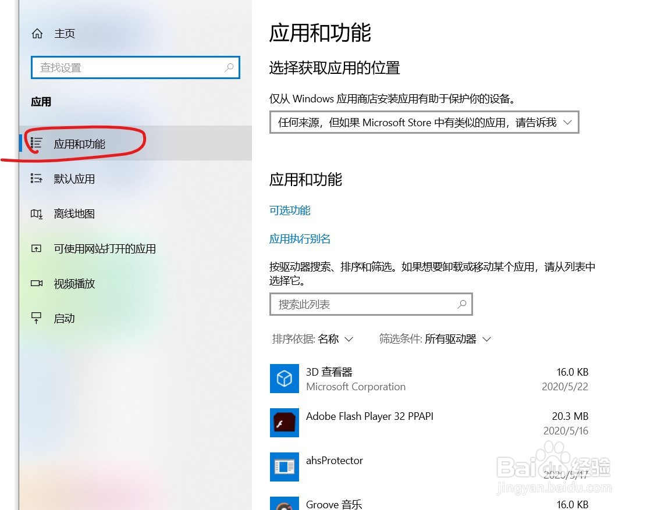Click the 3D 查看器 app icon
The width and height of the screenshot is (647, 510).
(x=285, y=378)
